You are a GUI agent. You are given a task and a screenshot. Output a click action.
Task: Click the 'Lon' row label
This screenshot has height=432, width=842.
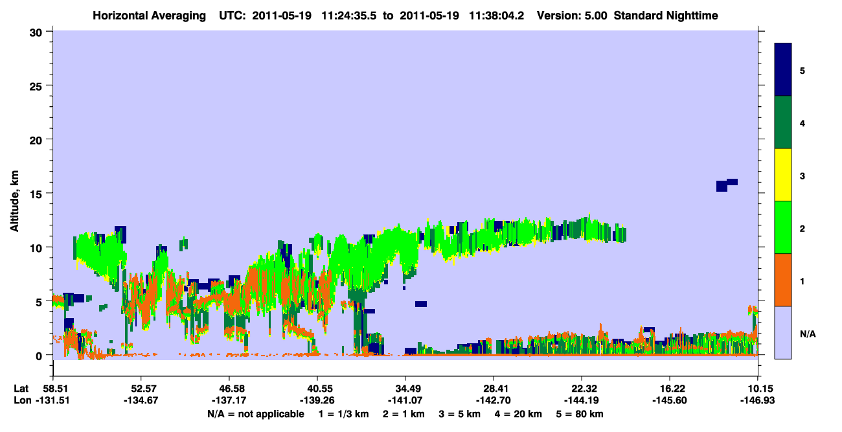pyautogui.click(x=23, y=400)
